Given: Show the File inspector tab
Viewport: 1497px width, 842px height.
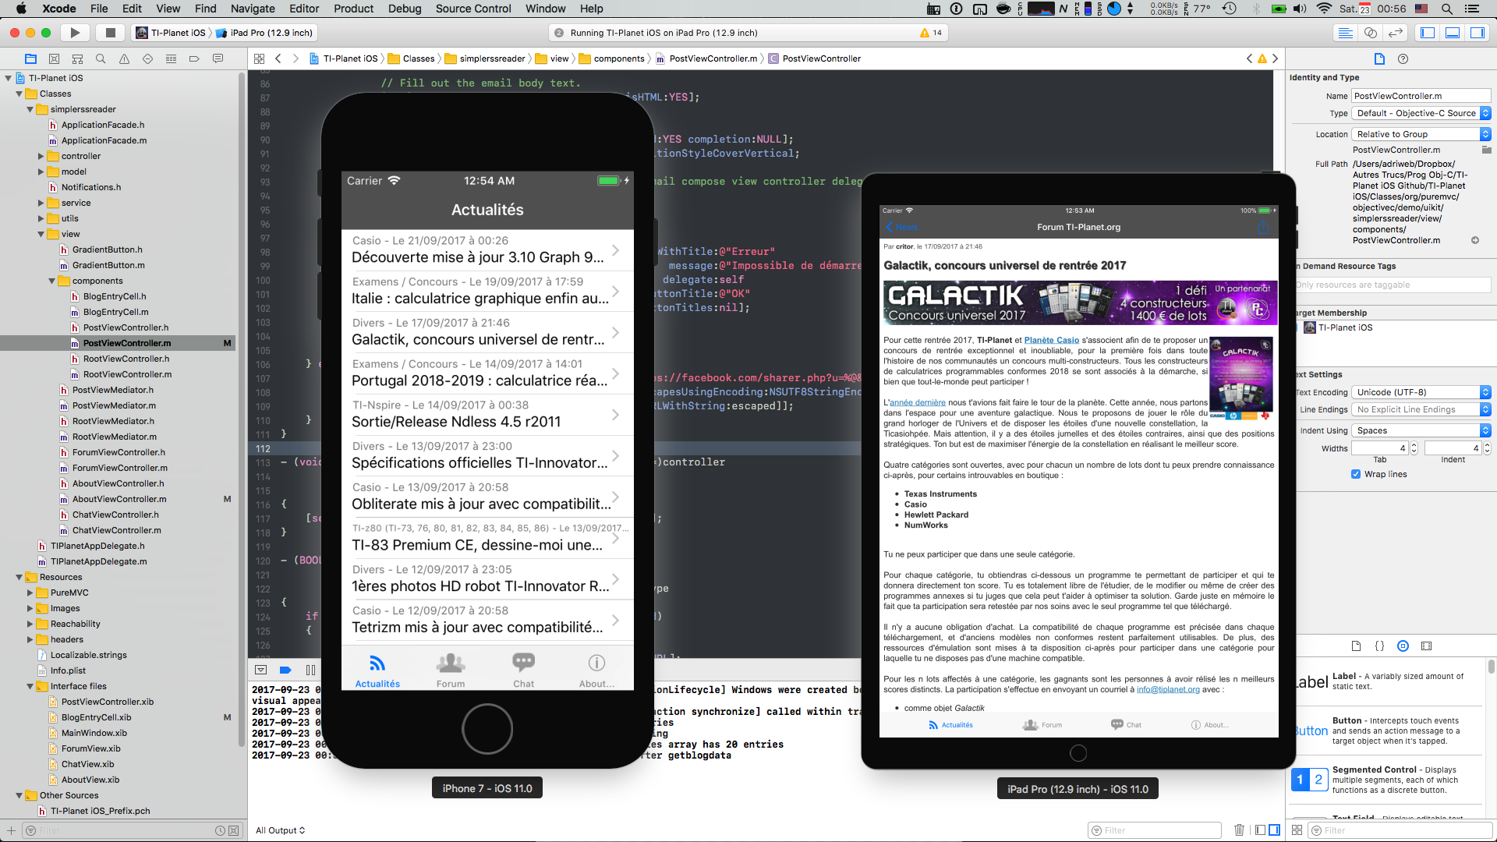Looking at the screenshot, I should (x=1379, y=58).
